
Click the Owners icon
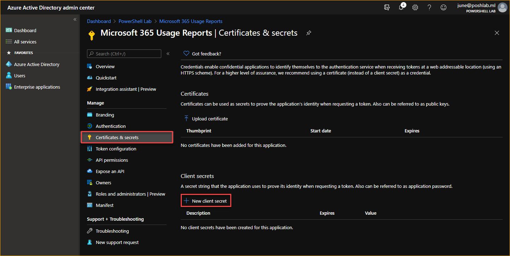coord(89,183)
